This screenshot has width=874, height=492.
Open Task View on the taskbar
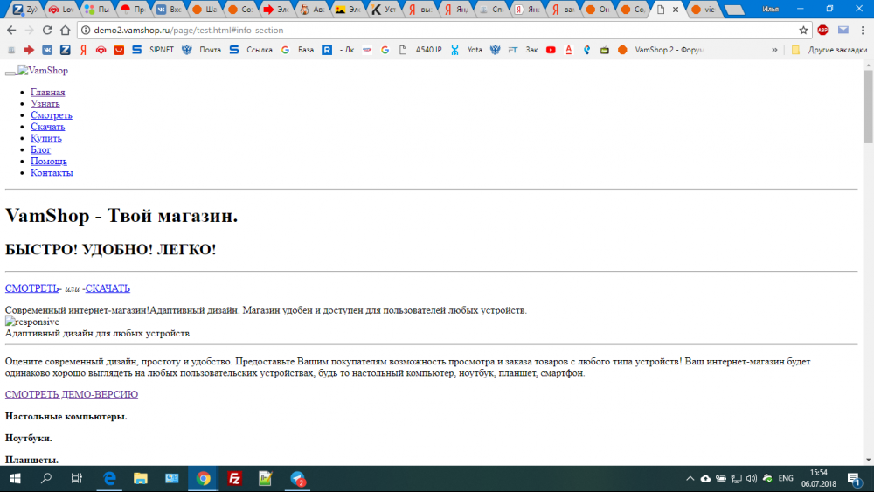(77, 479)
